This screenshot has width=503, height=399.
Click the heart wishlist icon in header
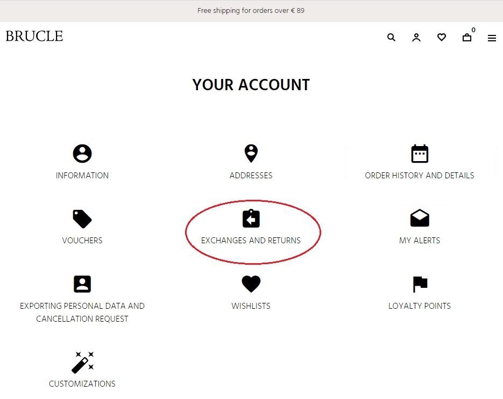pos(442,38)
